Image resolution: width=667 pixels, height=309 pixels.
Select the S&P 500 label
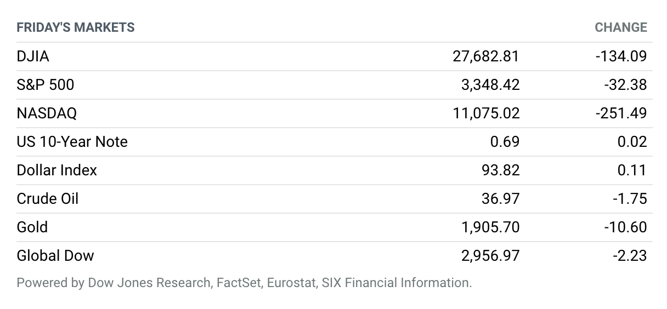point(46,84)
